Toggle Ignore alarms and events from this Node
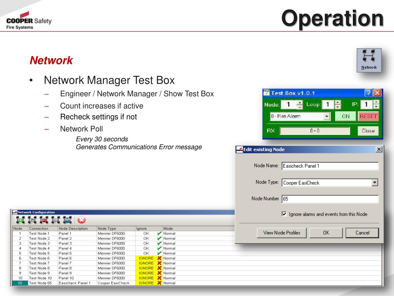 pos(284,214)
